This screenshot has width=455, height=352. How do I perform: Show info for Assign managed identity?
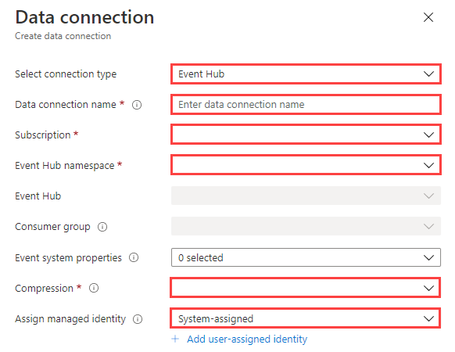[138, 319]
